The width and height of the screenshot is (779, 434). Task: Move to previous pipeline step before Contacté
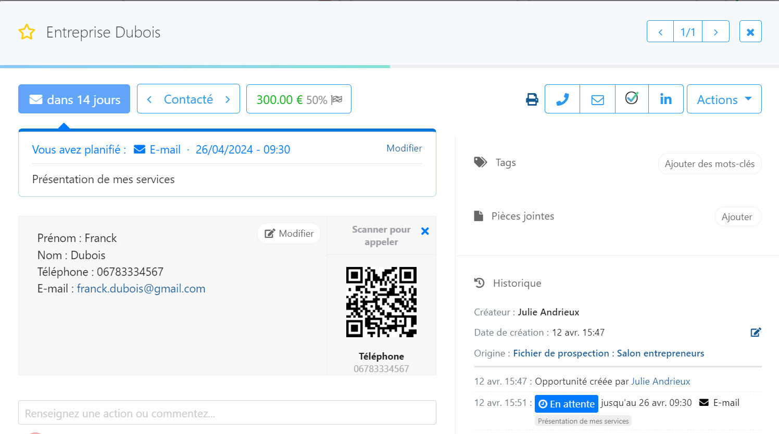(149, 99)
